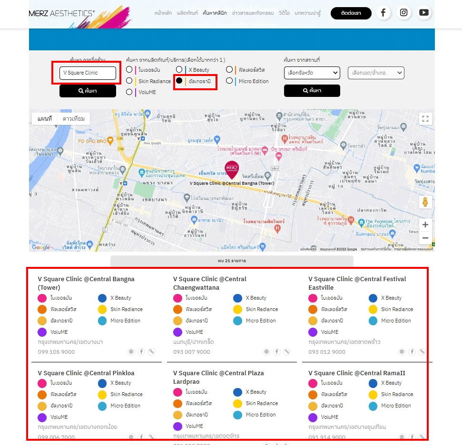
Task: Toggle fullscreen view on the map
Action: (425, 119)
